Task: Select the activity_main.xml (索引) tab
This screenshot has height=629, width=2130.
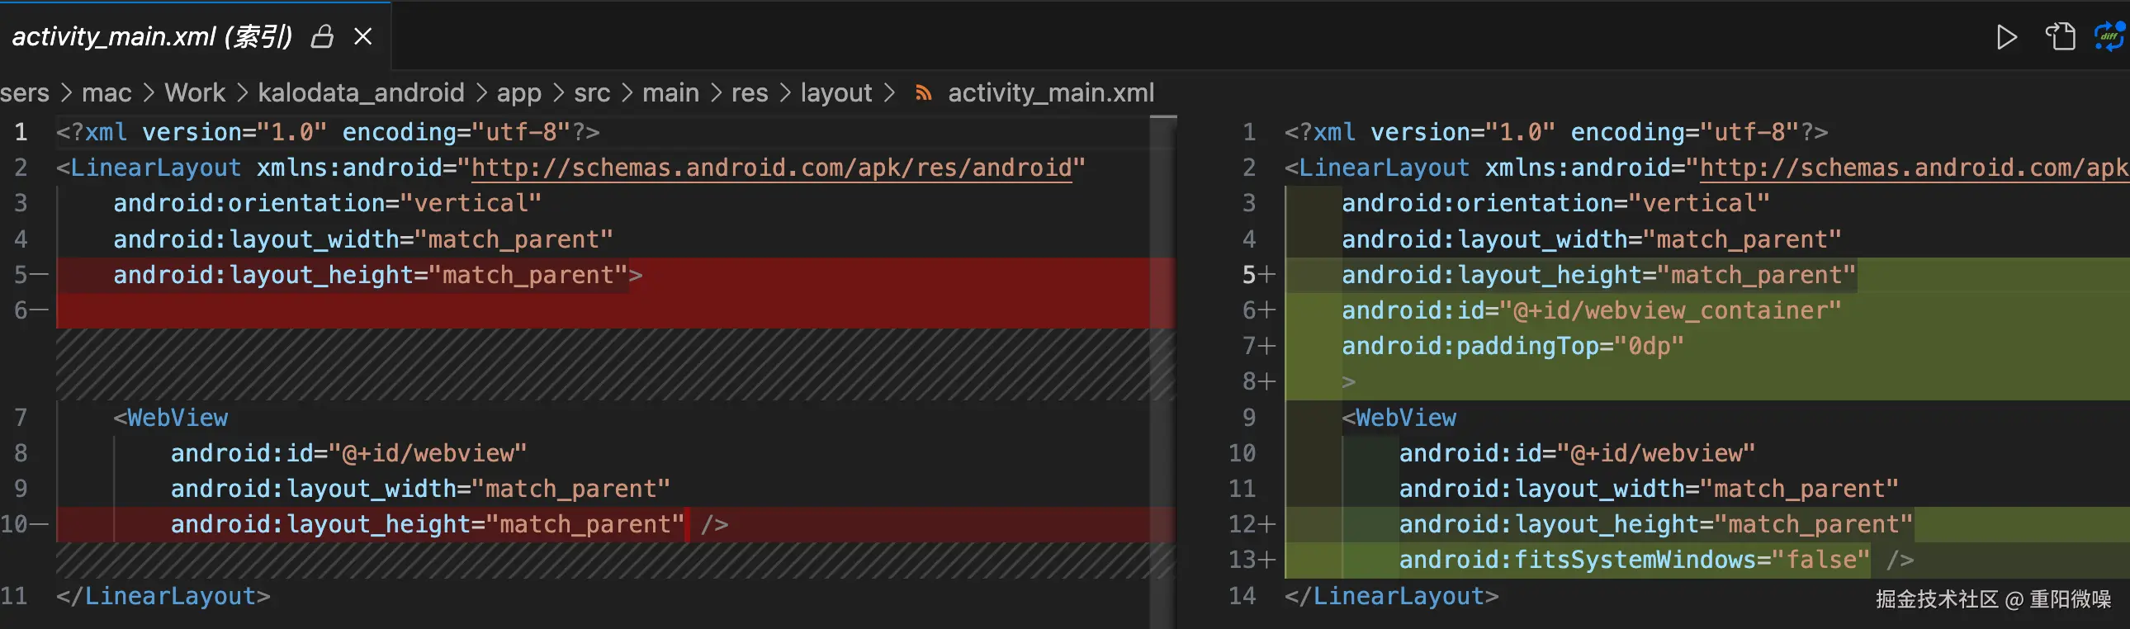Action: pyautogui.click(x=152, y=37)
